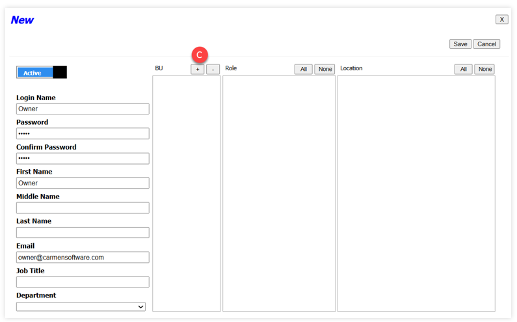
Task: Click the minus button to remove BU
Action: [213, 69]
